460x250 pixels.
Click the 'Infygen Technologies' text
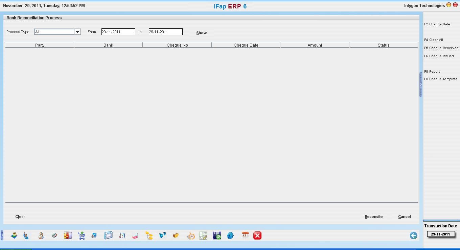pos(424,5)
